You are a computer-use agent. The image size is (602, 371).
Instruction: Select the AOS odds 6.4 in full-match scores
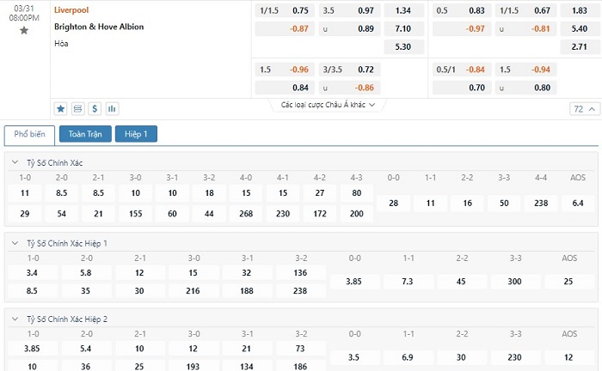[577, 203]
